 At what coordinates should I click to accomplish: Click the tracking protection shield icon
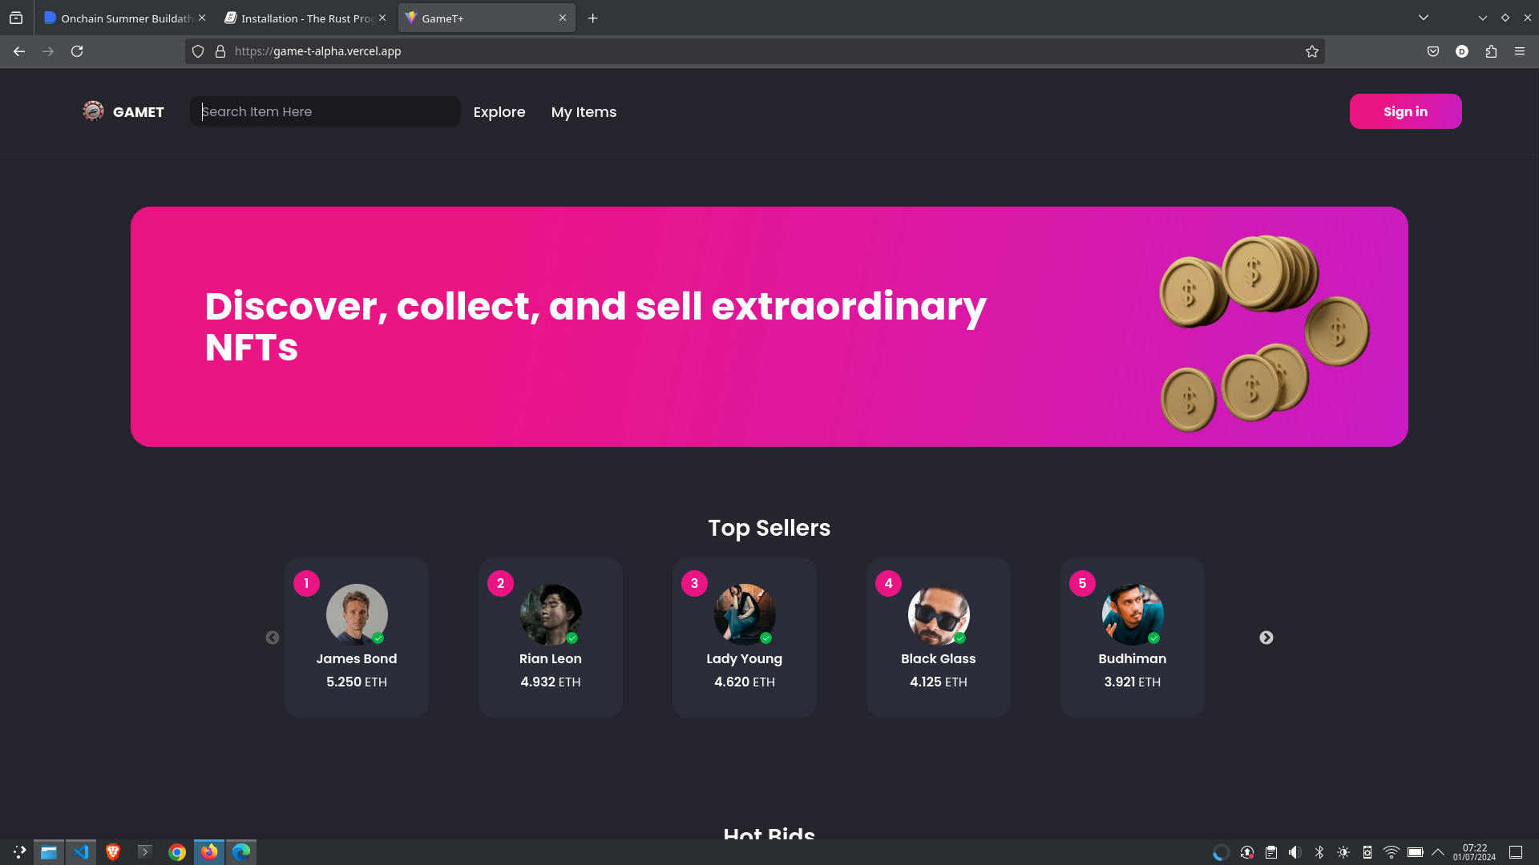[x=198, y=51]
